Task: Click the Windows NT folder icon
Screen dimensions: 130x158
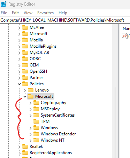Action: (36, 140)
